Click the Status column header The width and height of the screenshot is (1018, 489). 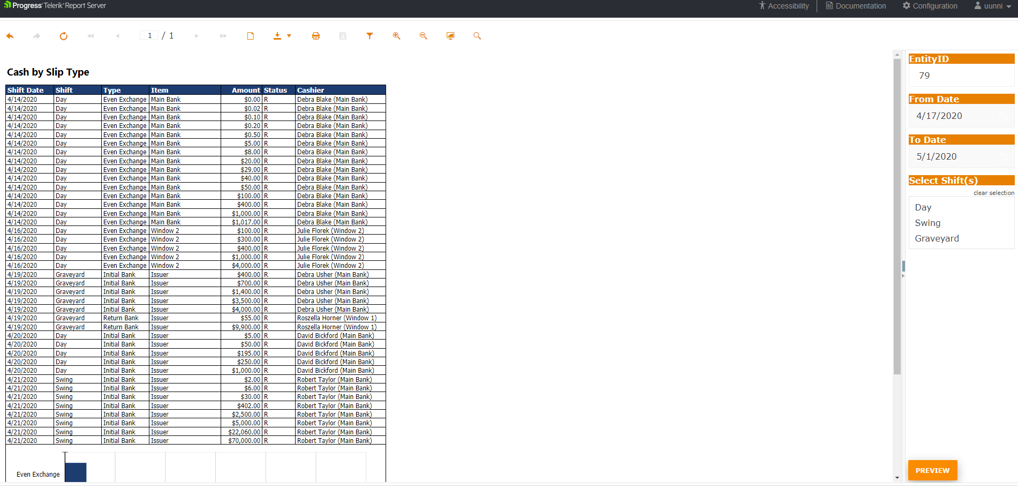tap(278, 90)
